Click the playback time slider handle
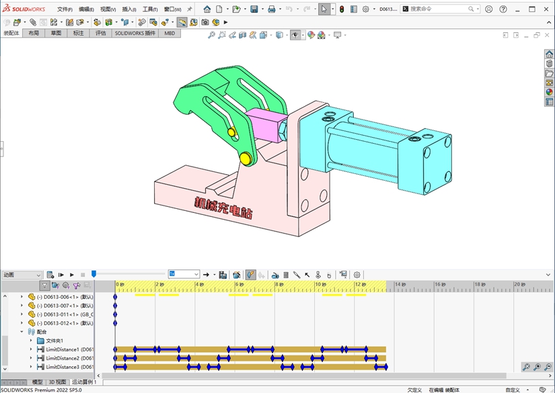555x393 pixels. pos(94,274)
